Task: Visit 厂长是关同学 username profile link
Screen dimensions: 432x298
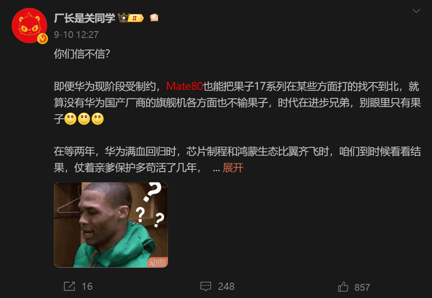Action: (84, 18)
